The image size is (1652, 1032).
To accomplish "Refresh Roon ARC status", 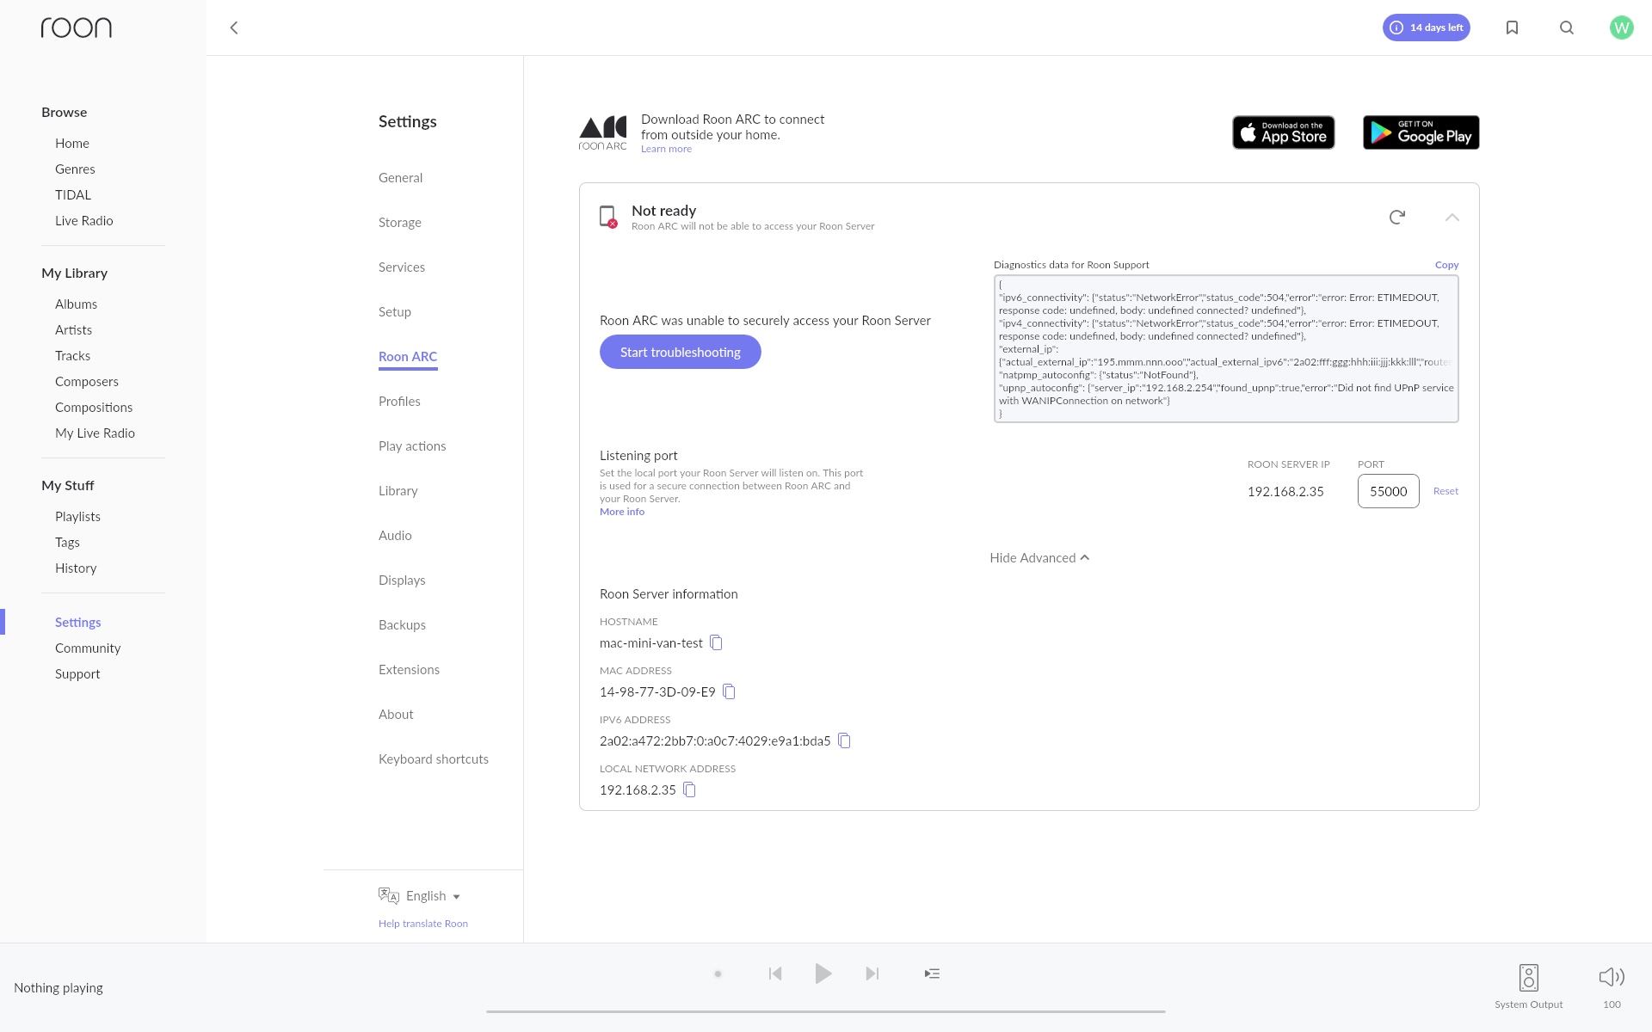I will pyautogui.click(x=1397, y=217).
